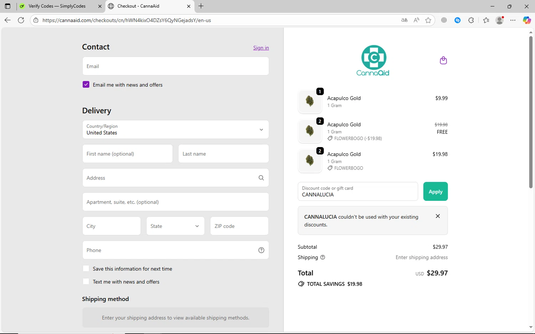Click the globe extension icon
The height and width of the screenshot is (334, 535).
[x=444, y=20]
